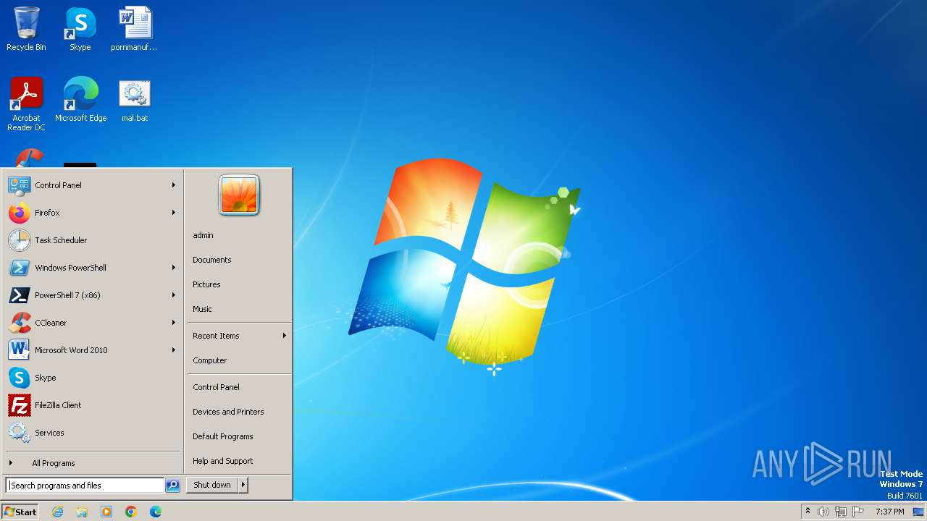
Task: Open Computer from the Start menu
Action: tap(239, 360)
